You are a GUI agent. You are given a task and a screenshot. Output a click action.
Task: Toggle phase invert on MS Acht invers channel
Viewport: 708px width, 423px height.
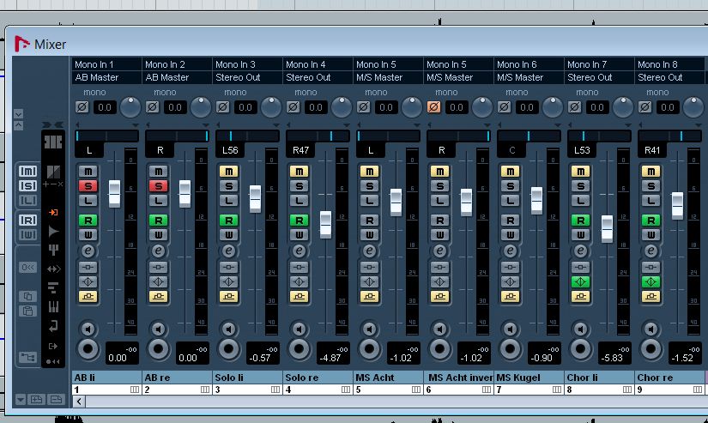433,107
